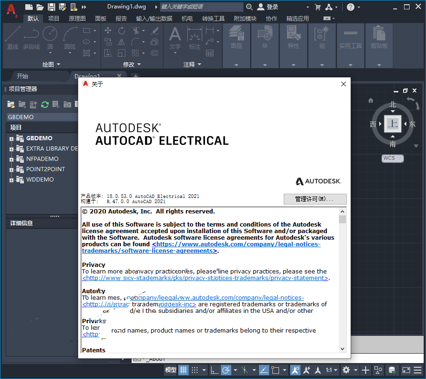Select the 圆弧 (Arc) tool
Screen dimensions: 426x379
(x=70, y=38)
